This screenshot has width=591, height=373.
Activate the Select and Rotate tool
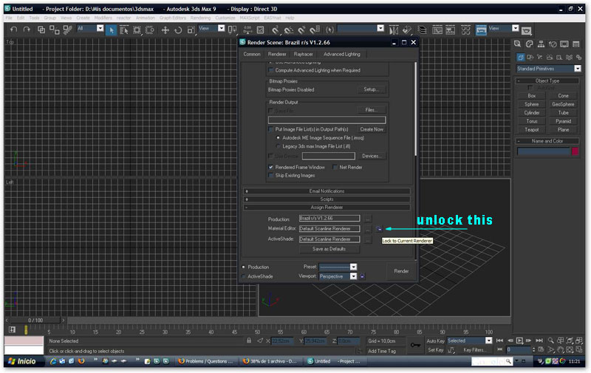click(x=178, y=30)
